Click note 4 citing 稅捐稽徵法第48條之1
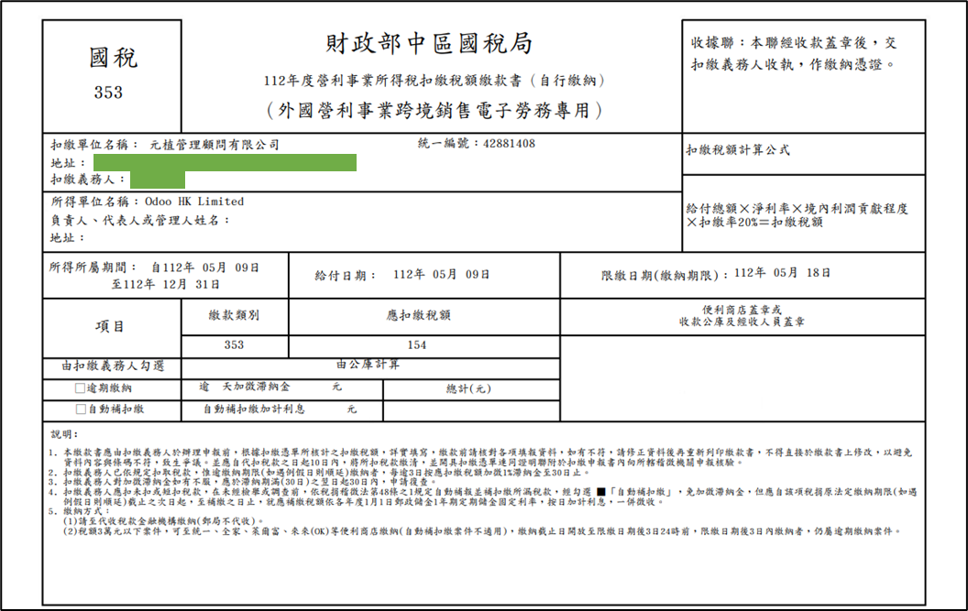968x611 pixels. 483,496
